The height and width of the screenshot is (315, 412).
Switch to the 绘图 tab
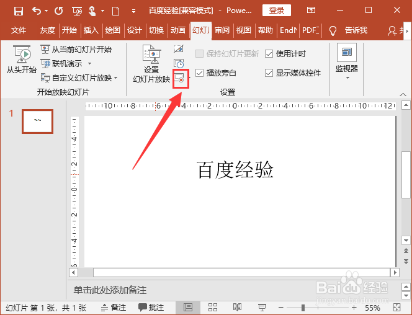[113, 30]
